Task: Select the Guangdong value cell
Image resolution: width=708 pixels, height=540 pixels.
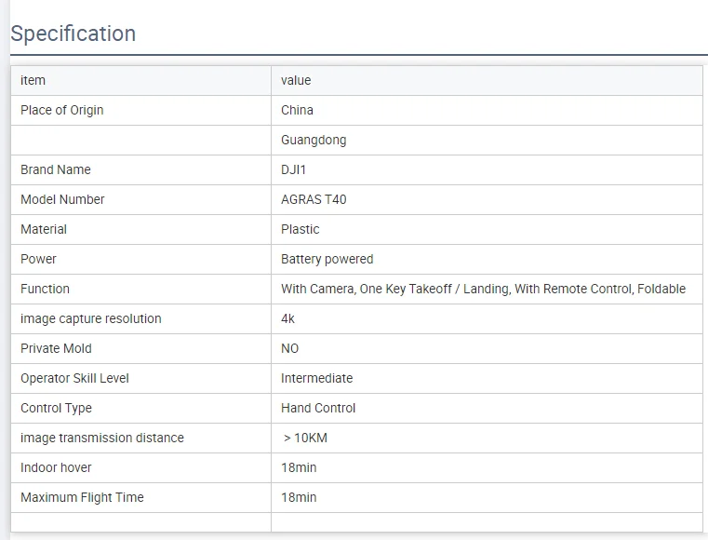Action: coord(314,140)
